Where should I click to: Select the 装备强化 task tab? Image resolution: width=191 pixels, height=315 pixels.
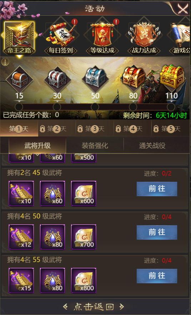[x=95, y=146]
